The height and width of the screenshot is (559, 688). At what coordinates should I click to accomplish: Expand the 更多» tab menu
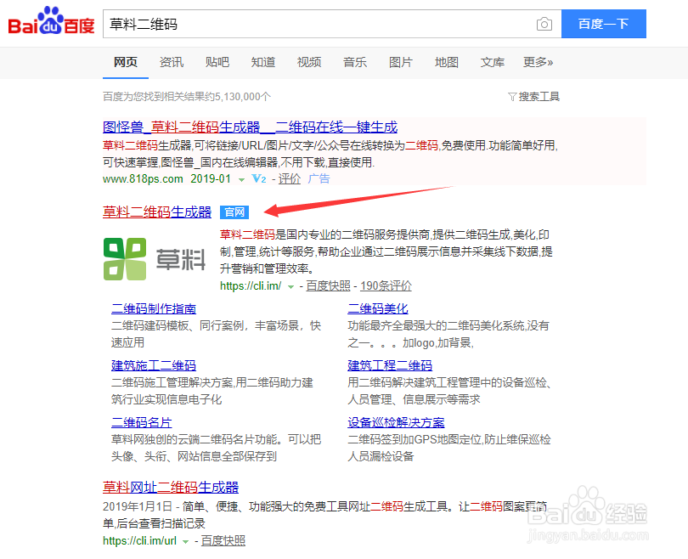538,62
